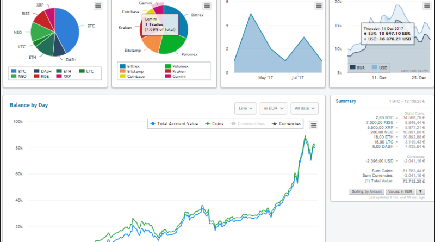Click the 'Sorting: by Amount' button
This screenshot has height=242, width=435.
click(x=366, y=191)
